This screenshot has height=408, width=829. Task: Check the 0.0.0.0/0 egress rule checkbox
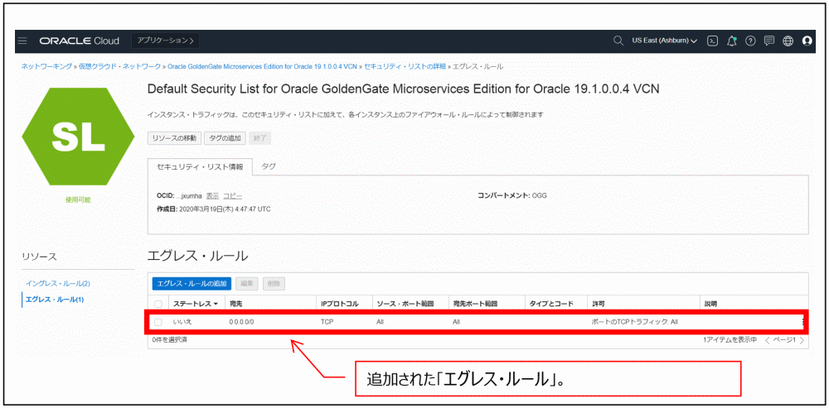pyautogui.click(x=158, y=321)
